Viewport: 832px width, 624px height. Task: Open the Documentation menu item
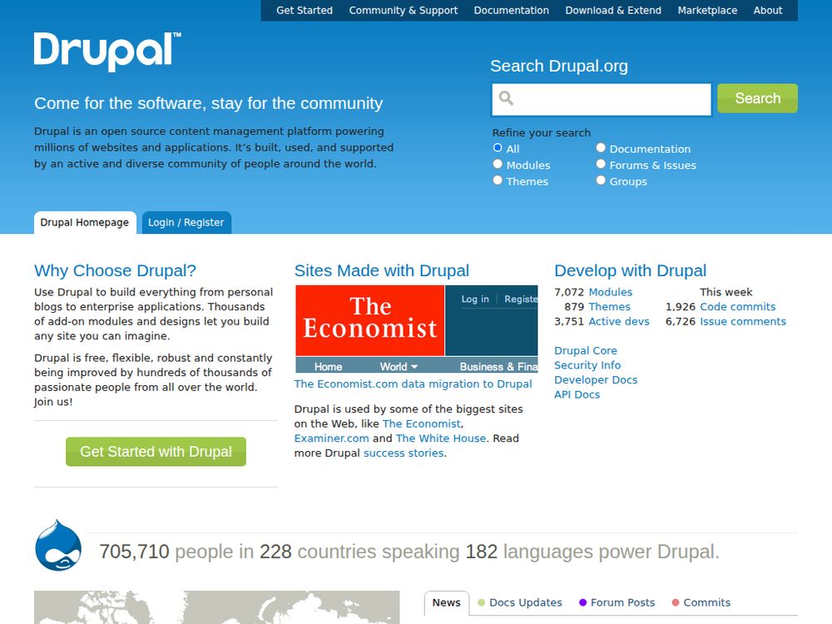512,10
